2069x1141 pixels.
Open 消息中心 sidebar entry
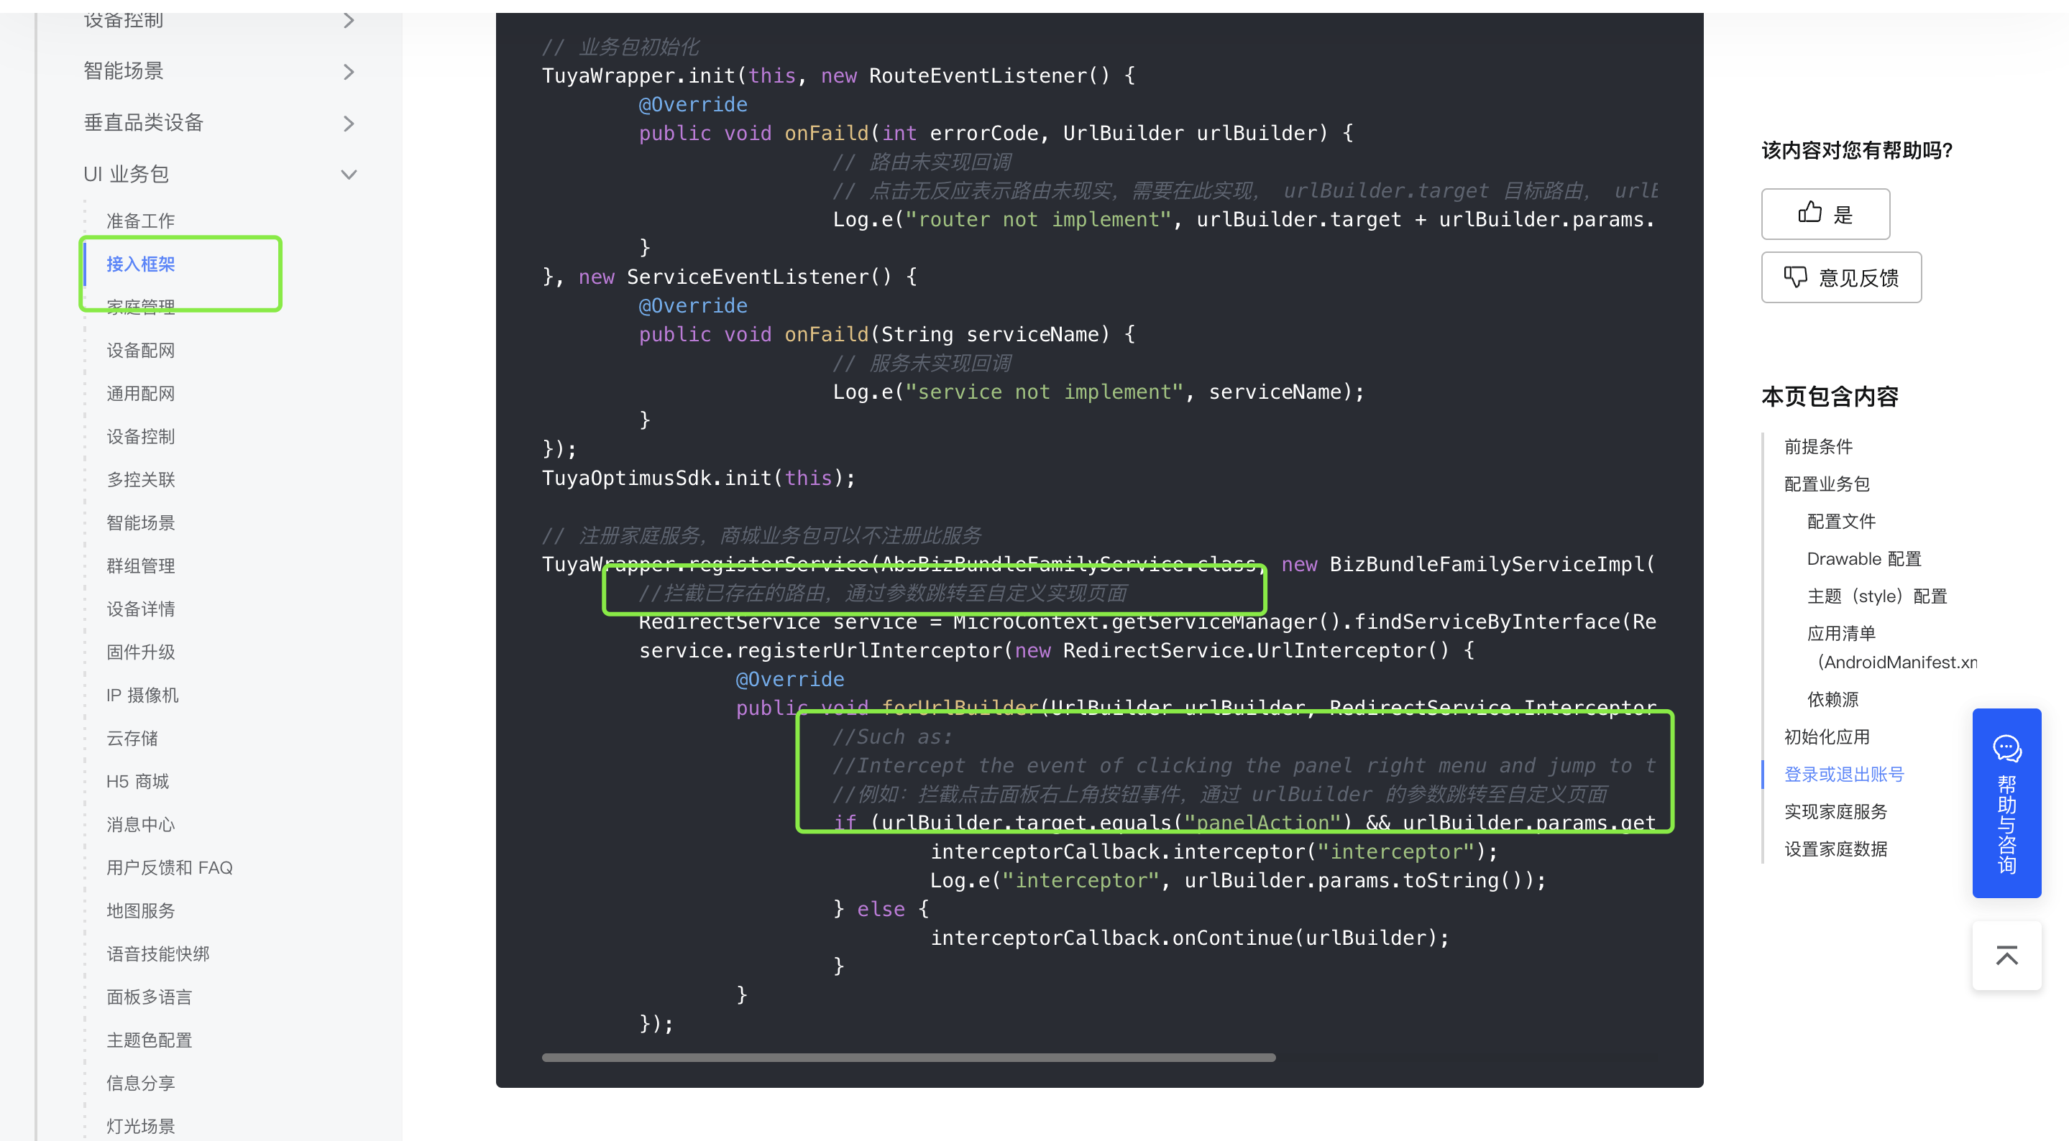[141, 825]
